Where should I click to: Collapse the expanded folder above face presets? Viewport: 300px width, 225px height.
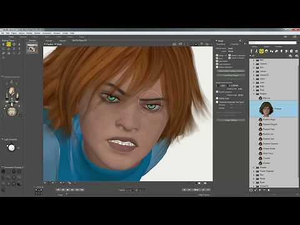click(x=254, y=94)
